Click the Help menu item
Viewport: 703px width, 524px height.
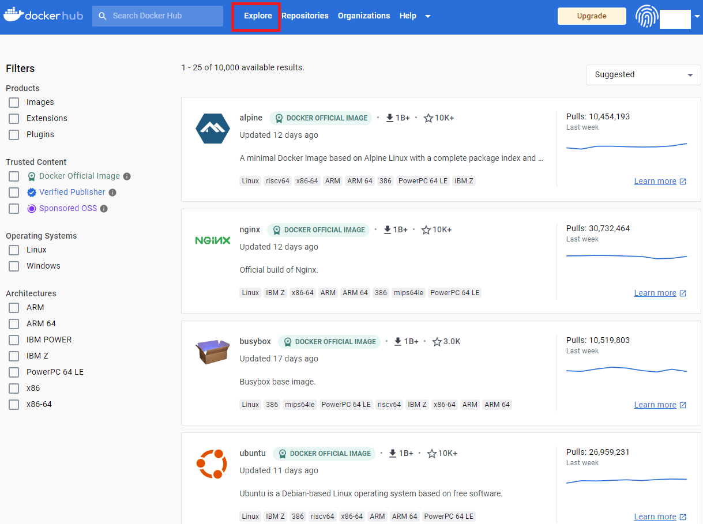408,16
